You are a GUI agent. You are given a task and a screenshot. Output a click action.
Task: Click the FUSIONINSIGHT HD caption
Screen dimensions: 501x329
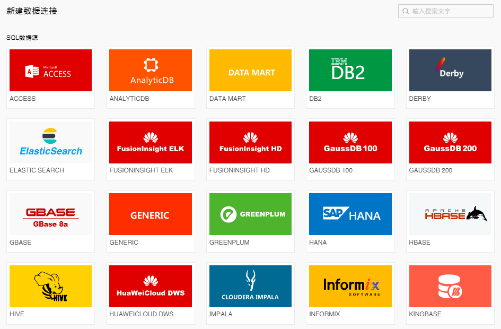(239, 170)
